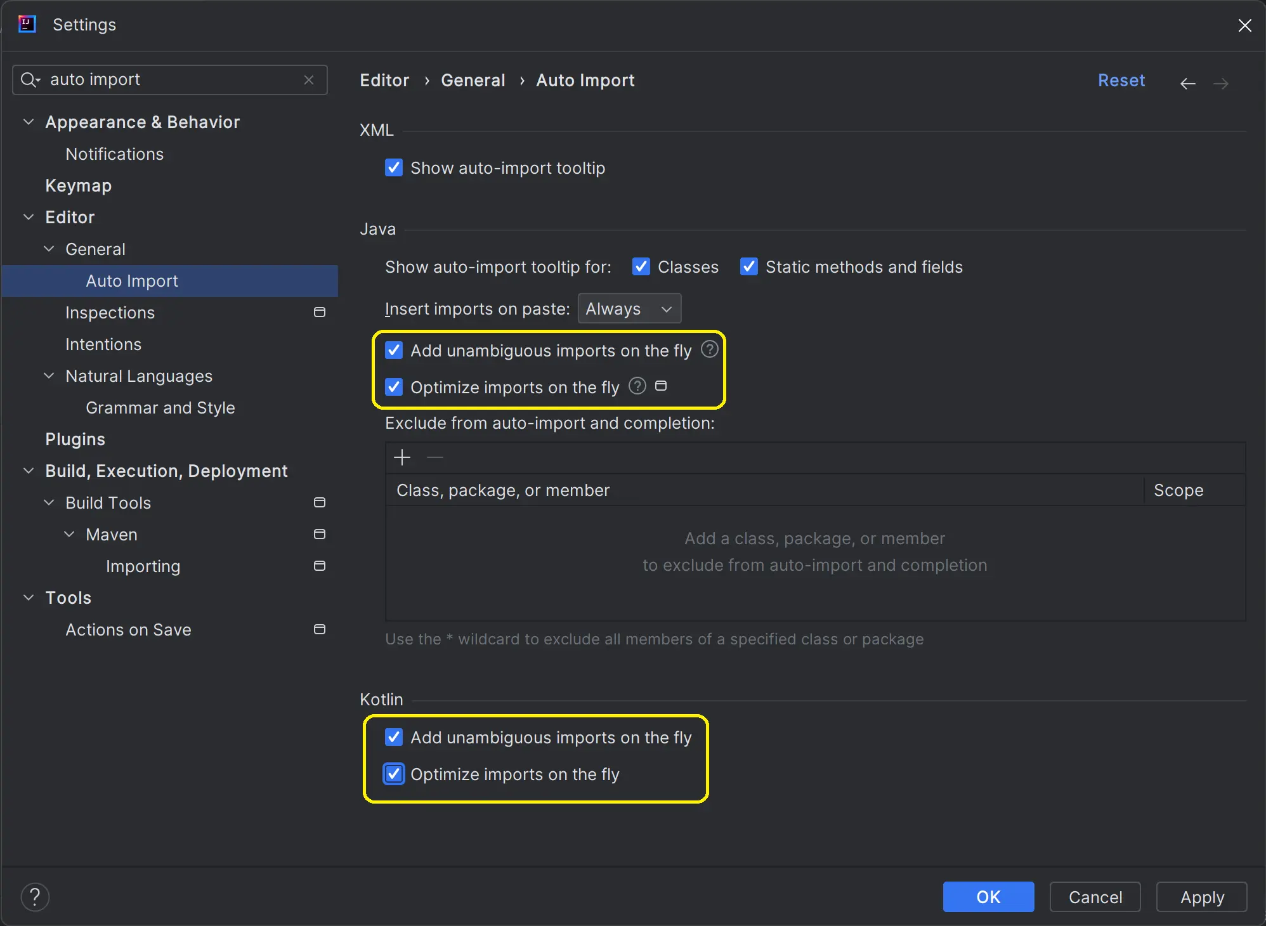The image size is (1266, 926).
Task: Go back with the left arrow
Action: coord(1187,83)
